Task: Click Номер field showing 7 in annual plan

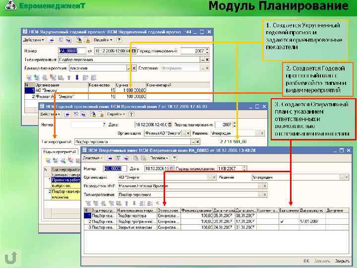Action: (x=89, y=125)
